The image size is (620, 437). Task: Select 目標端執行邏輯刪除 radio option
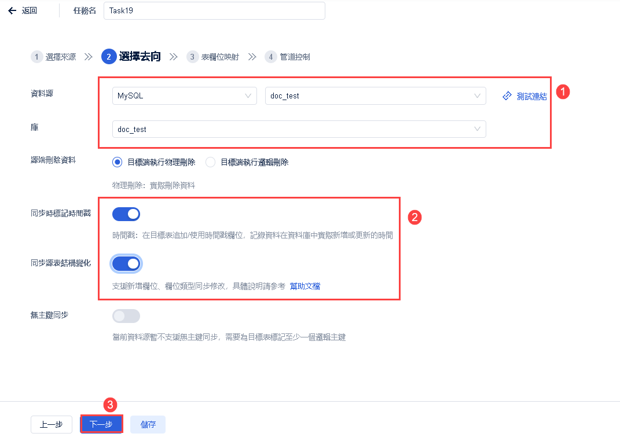pos(210,162)
